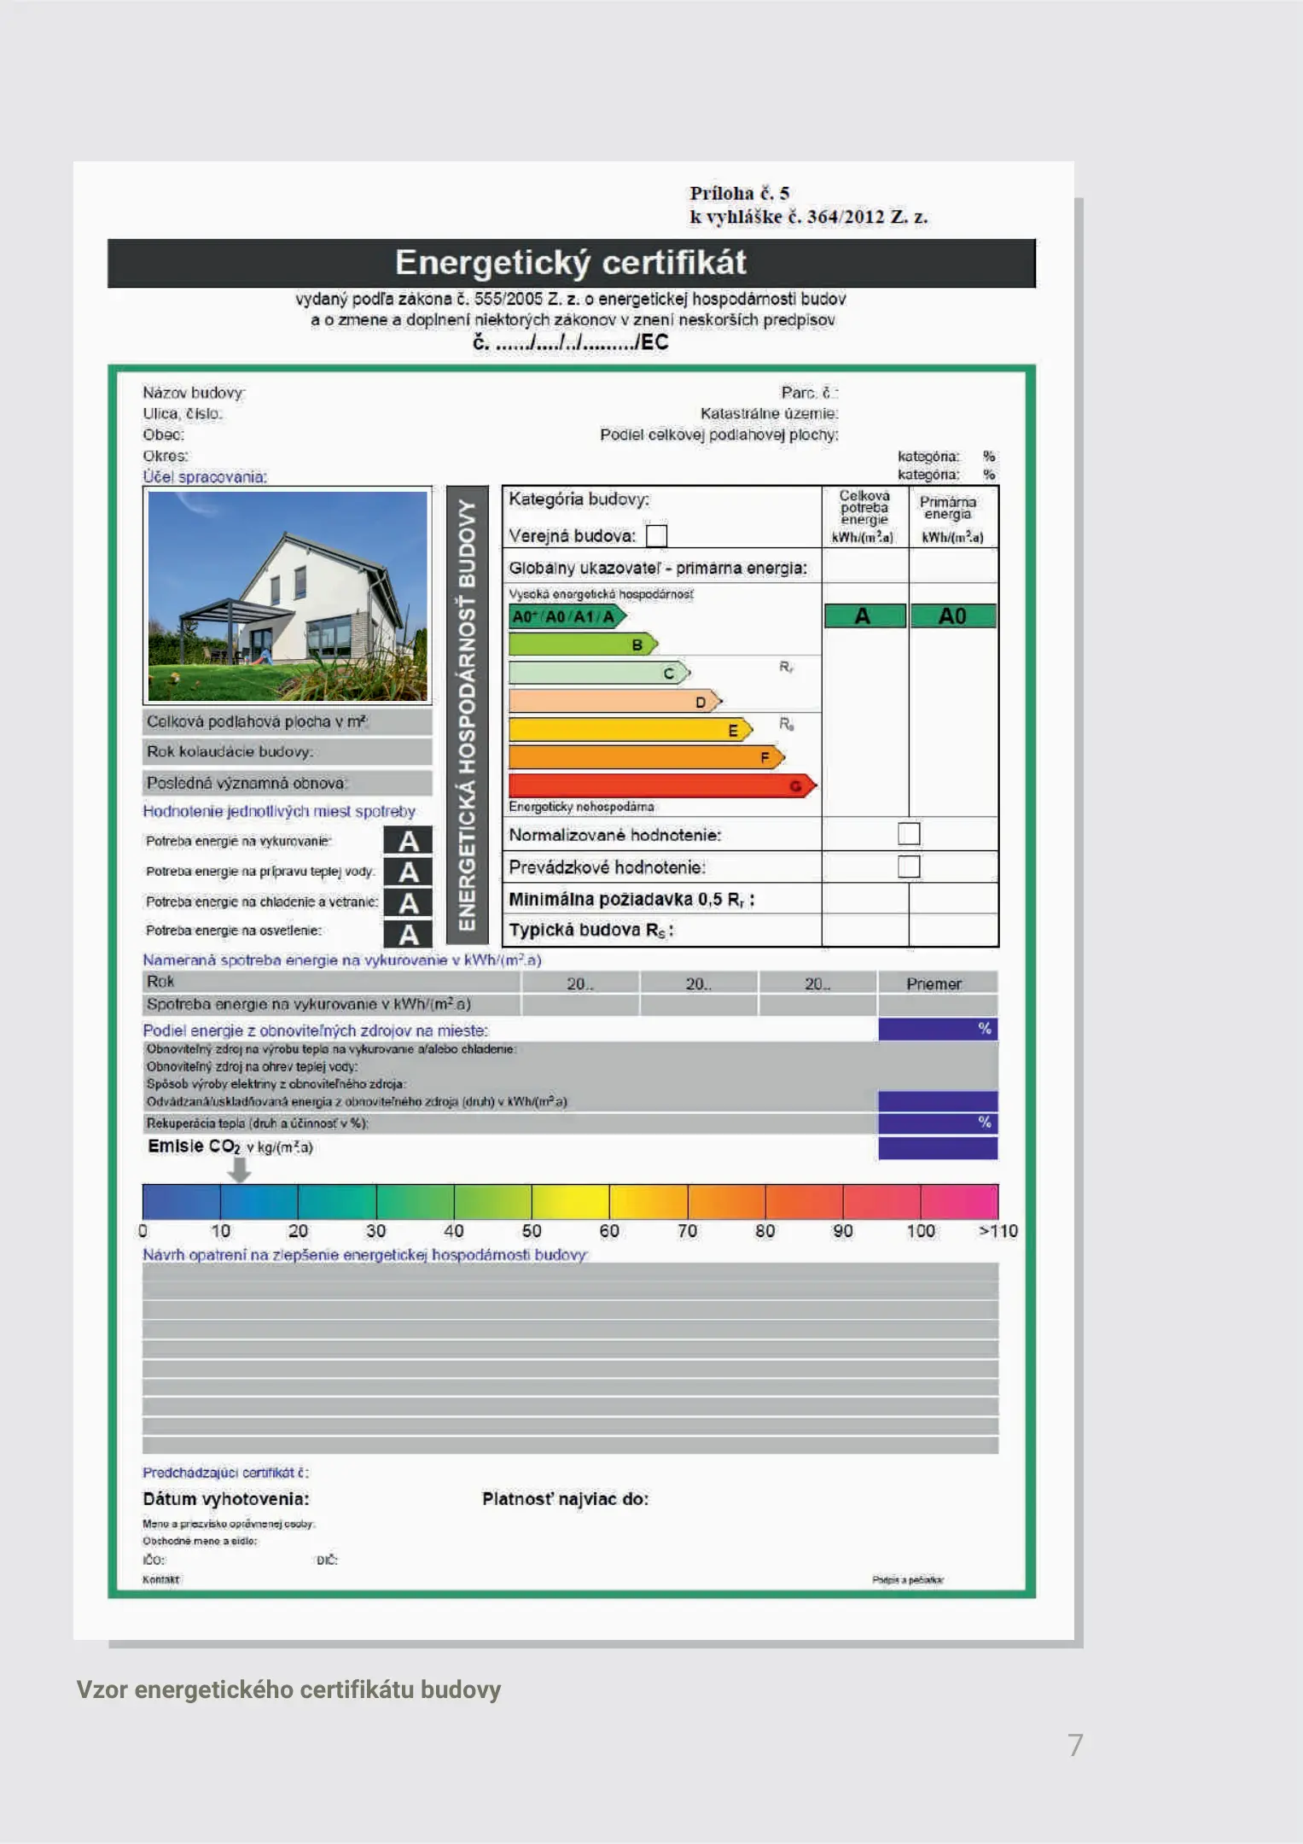Enable the Prevádzkové hodnotenie checkbox
1303x1844 pixels.
909,867
